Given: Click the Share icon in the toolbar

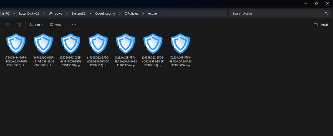Looking at the screenshot, I should [x=8, y=25].
